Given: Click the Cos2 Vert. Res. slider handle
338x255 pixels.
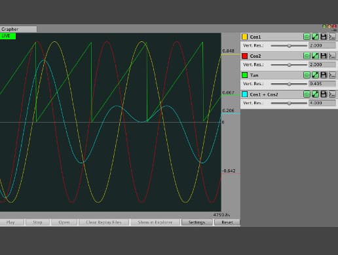Looking at the screenshot, I should point(290,65).
